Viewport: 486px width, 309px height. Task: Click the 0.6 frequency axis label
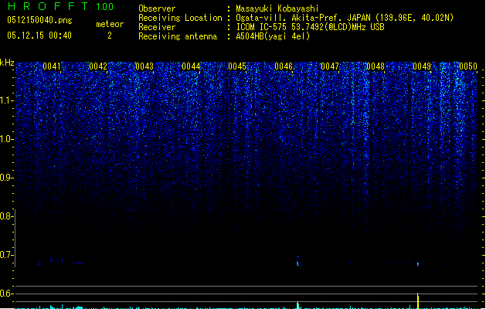tap(6, 294)
